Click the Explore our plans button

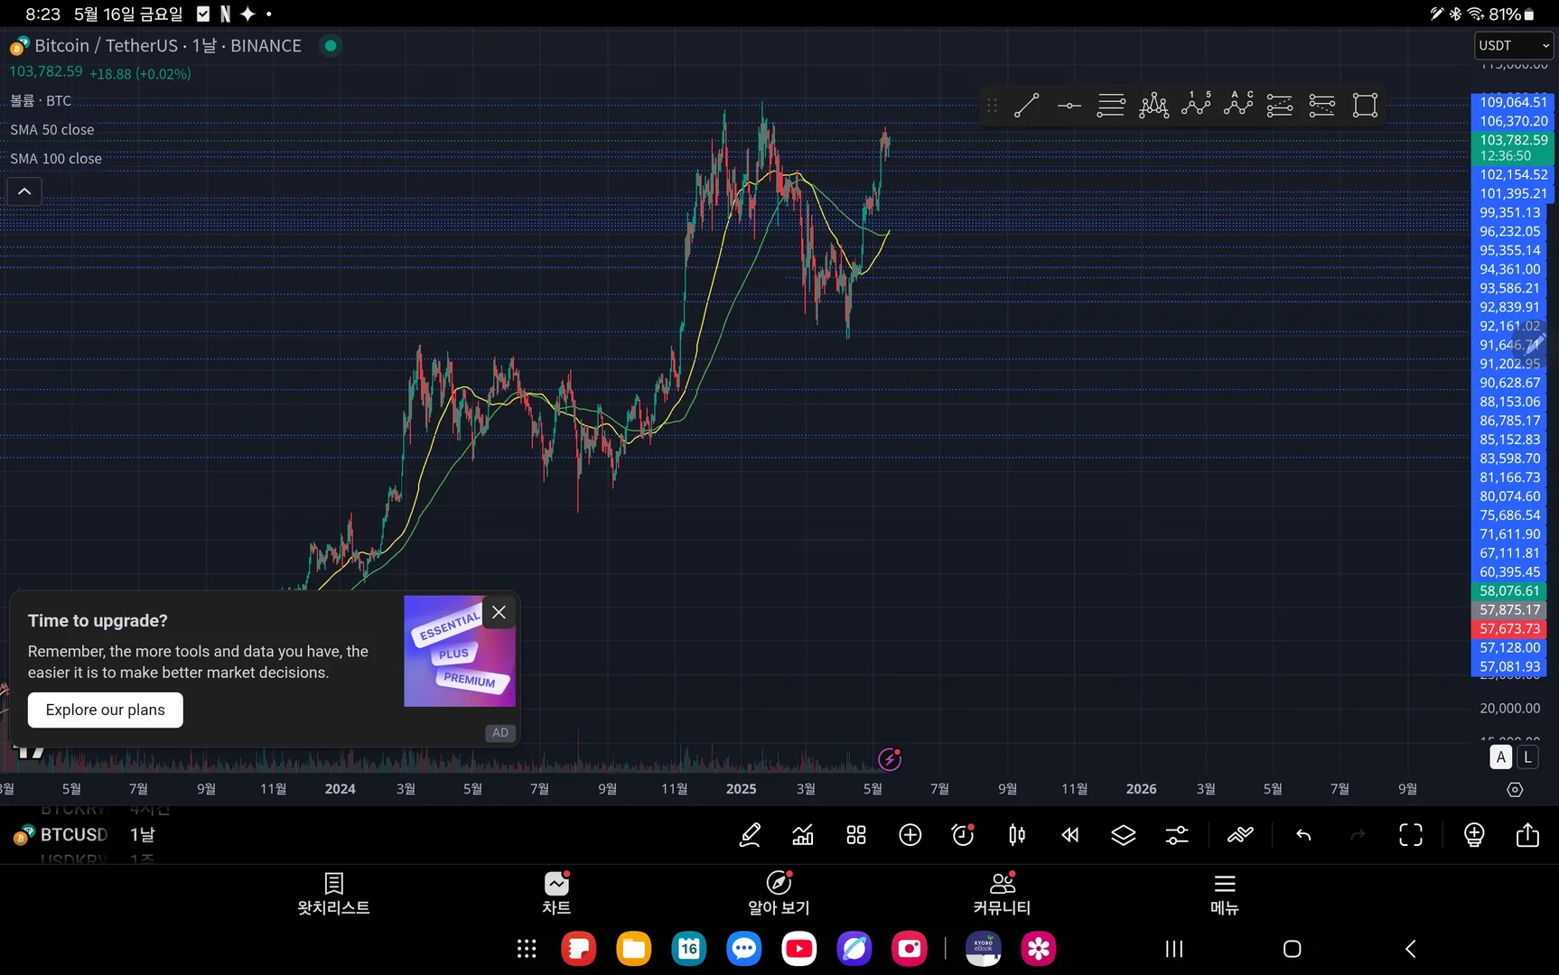pyautogui.click(x=105, y=710)
